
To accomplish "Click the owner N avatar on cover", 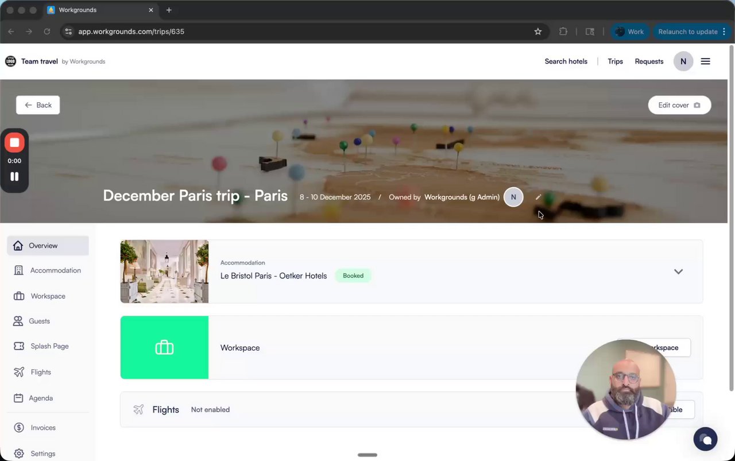I will tap(513, 197).
